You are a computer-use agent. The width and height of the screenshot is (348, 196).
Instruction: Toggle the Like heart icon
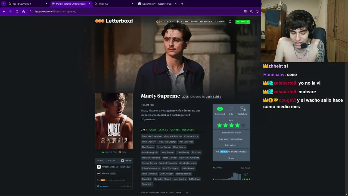point(231,109)
